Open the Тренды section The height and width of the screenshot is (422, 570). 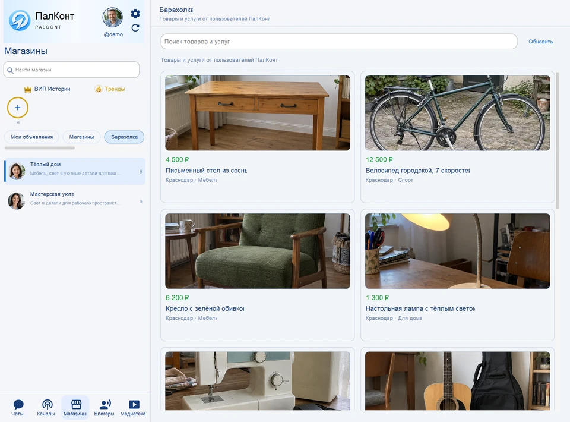click(110, 89)
